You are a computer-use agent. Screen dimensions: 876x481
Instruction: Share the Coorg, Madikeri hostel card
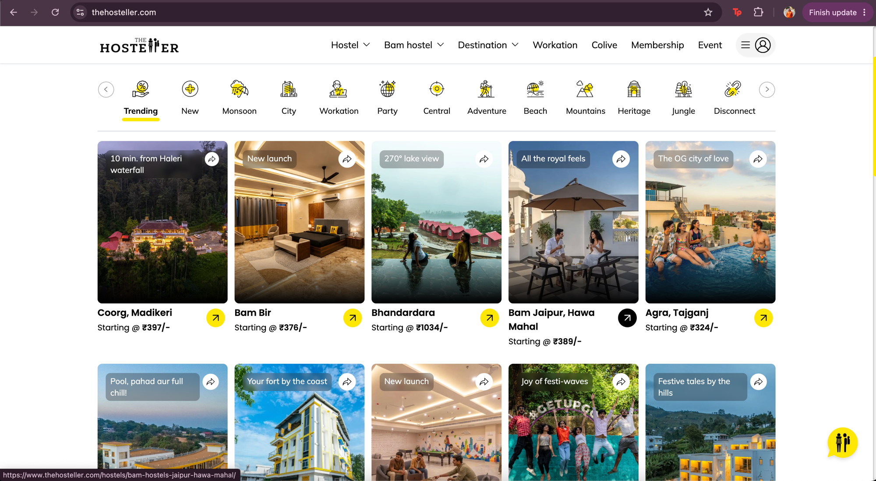point(212,159)
